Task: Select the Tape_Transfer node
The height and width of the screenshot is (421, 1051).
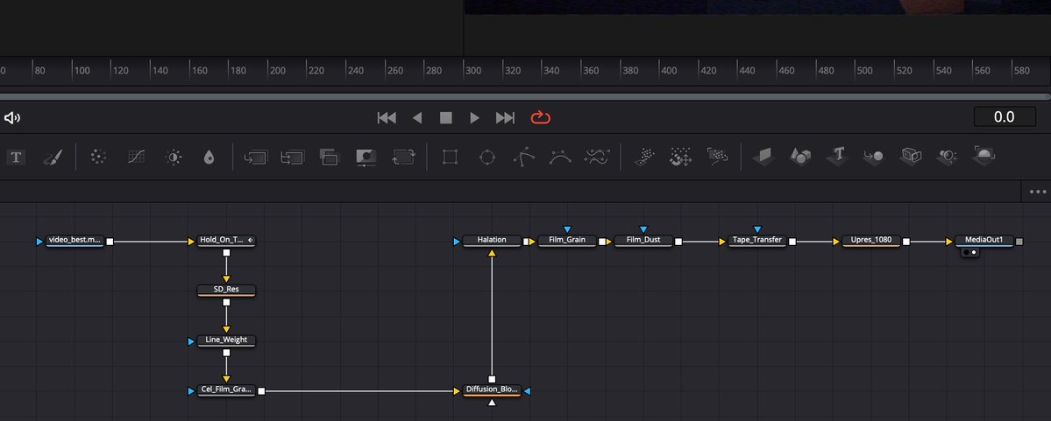Action: (757, 241)
